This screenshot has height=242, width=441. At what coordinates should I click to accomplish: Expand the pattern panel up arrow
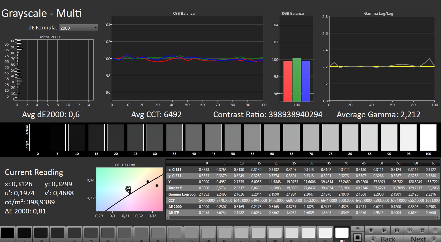click(357, 228)
